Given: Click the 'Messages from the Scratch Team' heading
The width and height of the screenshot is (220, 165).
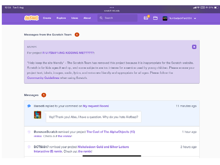Looking at the screenshot, I should [x=48, y=35].
